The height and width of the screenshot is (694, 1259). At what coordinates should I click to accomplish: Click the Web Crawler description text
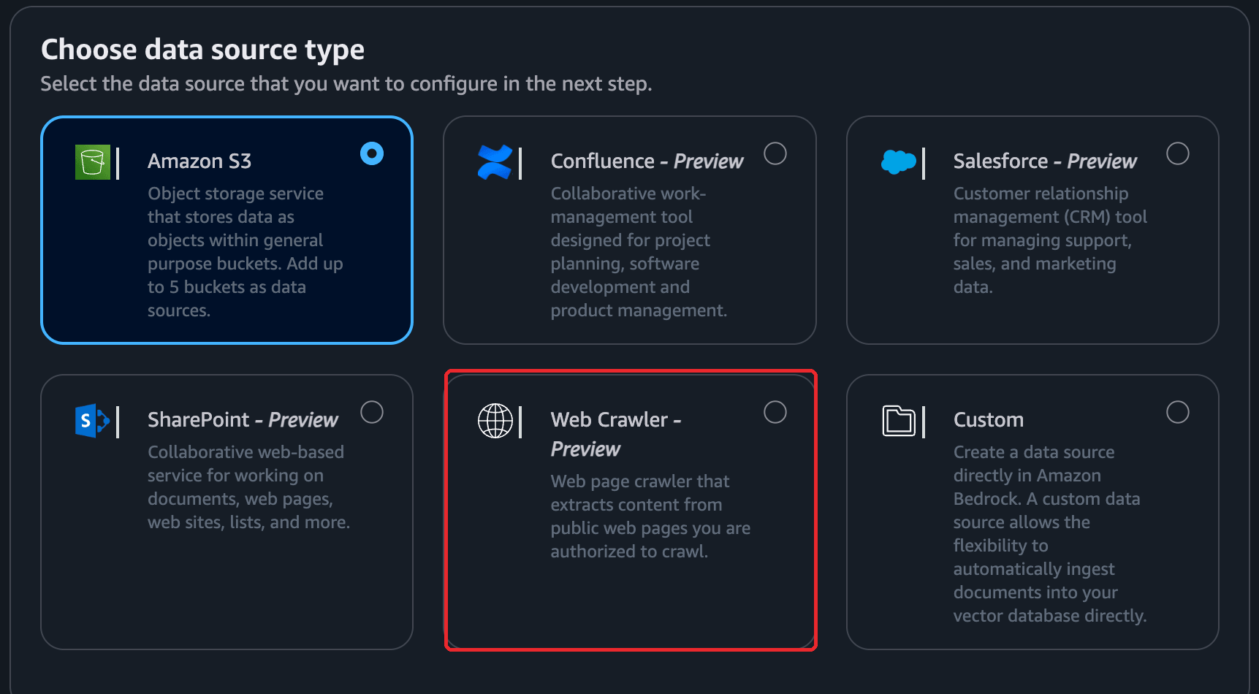pos(650,516)
